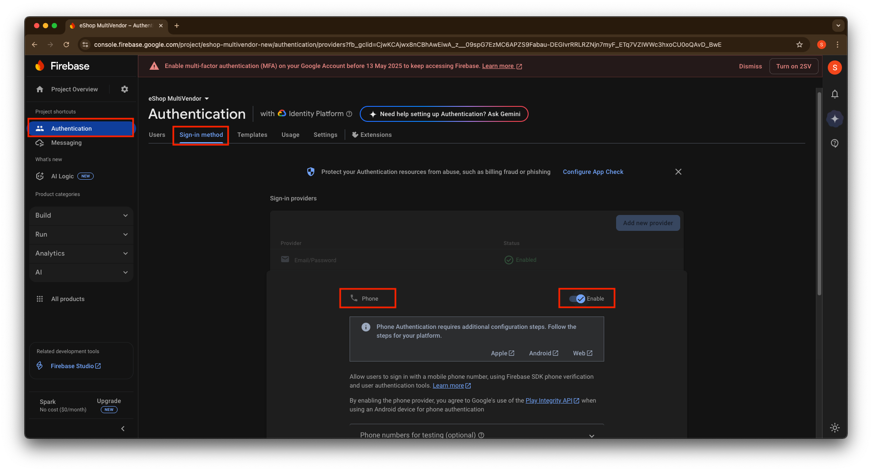Click the Project Overview home icon

(40, 89)
